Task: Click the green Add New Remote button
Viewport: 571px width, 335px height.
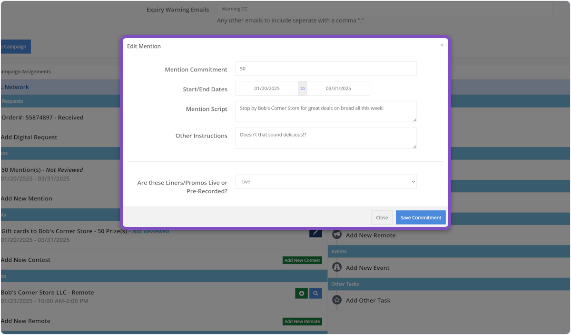Action: [302, 321]
